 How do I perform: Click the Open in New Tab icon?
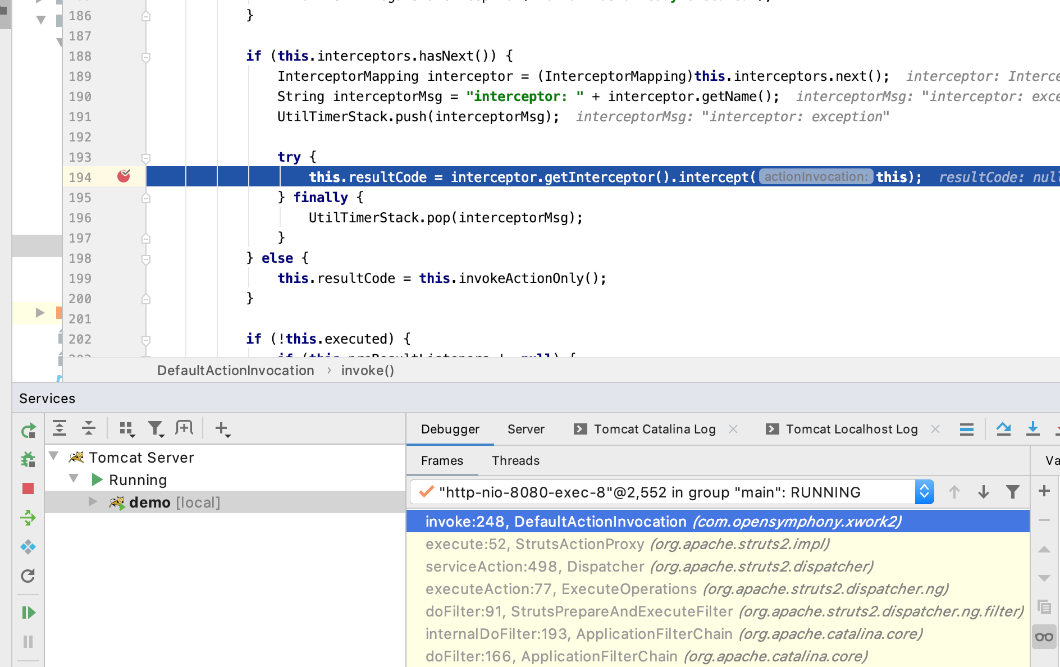(184, 428)
